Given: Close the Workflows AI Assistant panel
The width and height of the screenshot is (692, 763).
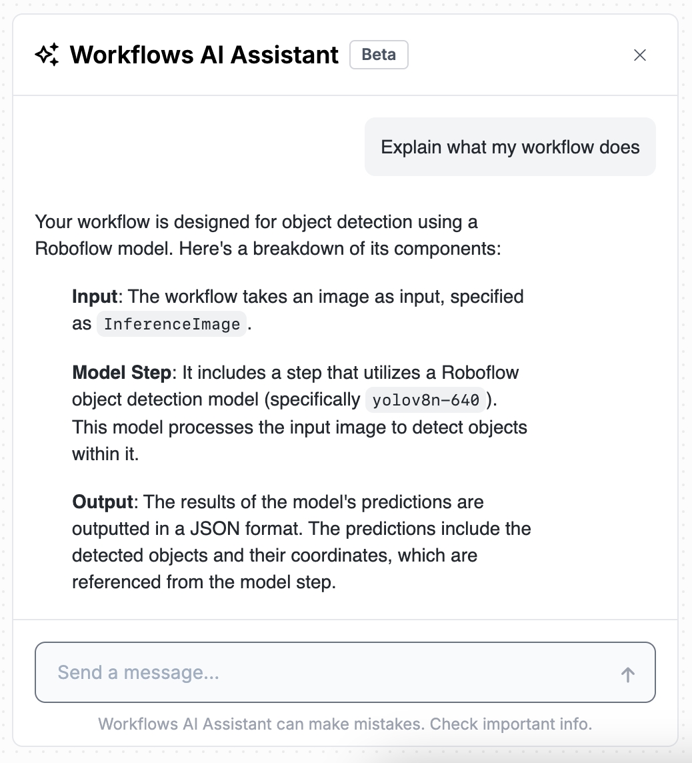Looking at the screenshot, I should click(x=640, y=55).
